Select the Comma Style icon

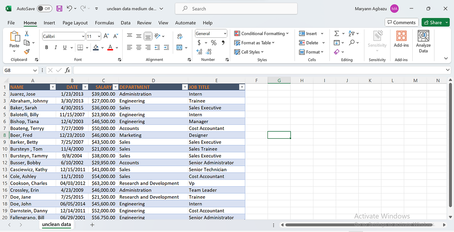[x=223, y=43]
